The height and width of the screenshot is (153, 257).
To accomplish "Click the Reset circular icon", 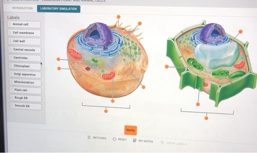I will point(115,139).
